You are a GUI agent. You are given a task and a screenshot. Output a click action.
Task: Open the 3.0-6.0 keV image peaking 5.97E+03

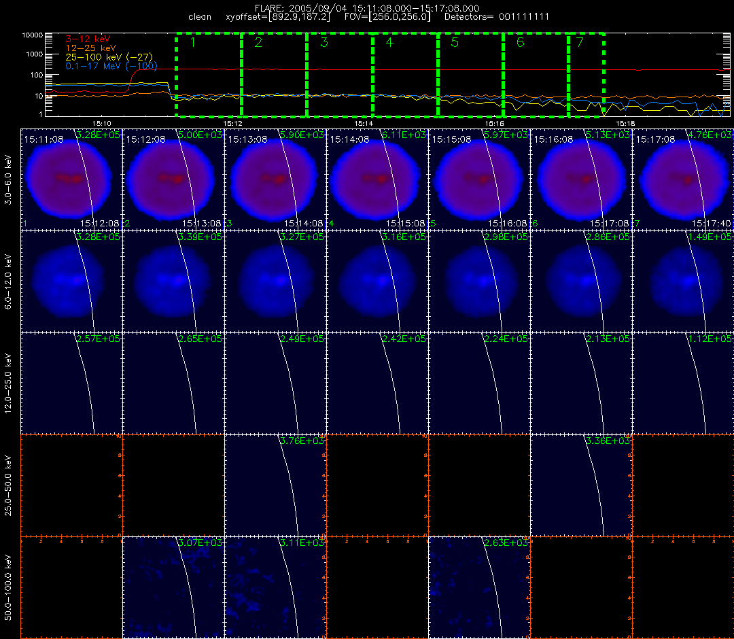[x=480, y=179]
